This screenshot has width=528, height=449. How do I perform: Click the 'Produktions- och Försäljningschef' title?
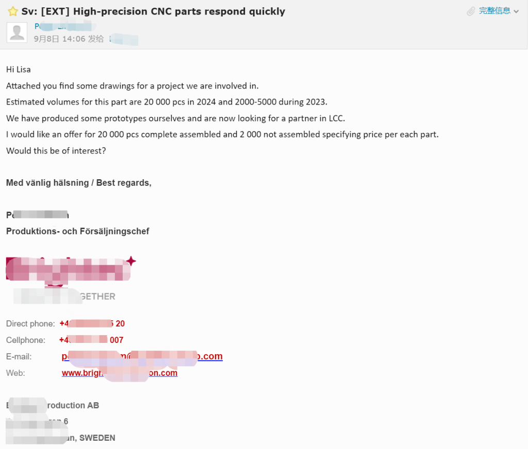[77, 231]
